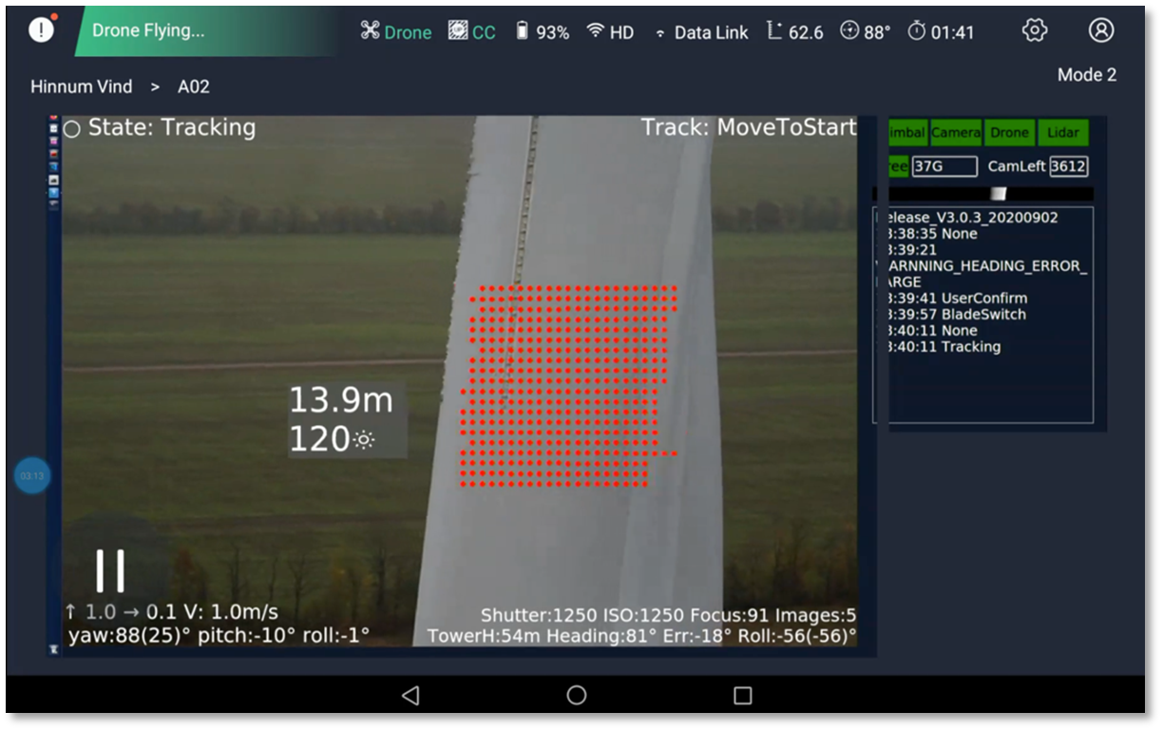Click the Mode 2 label
The width and height of the screenshot is (1163, 731).
click(x=1087, y=75)
